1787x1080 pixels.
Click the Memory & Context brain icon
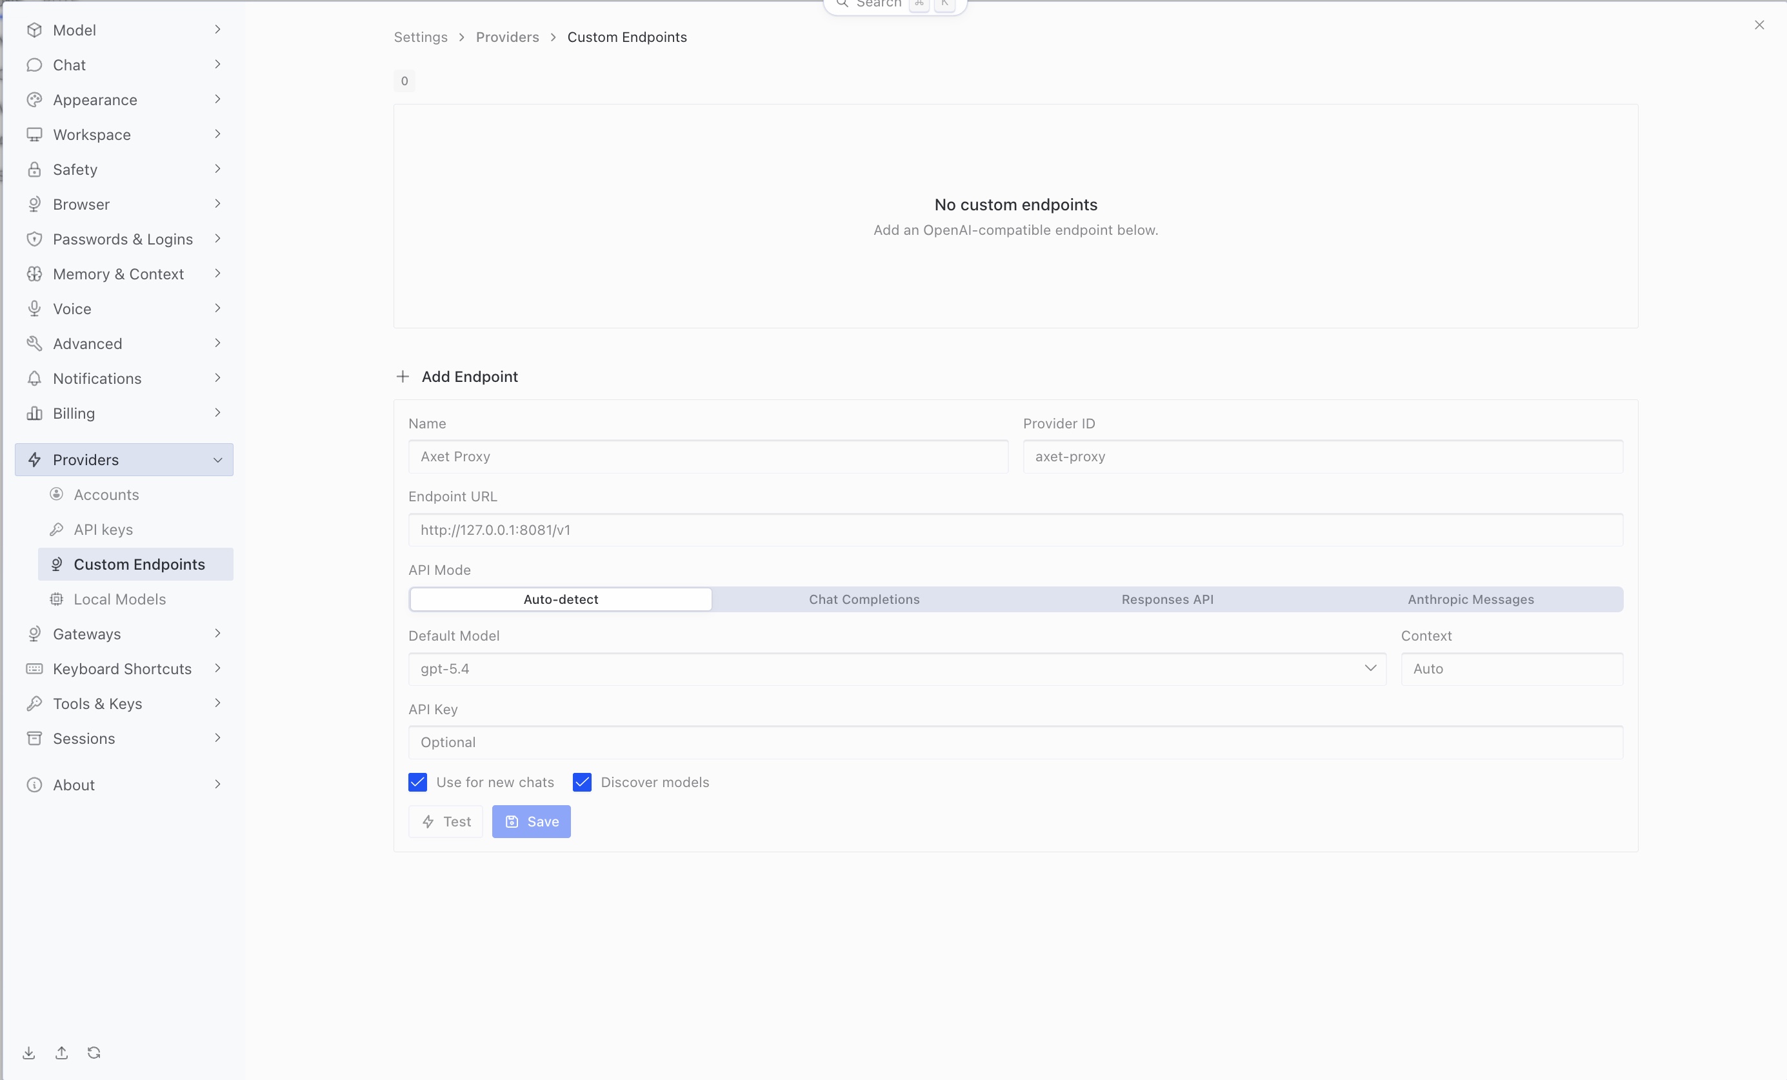click(34, 274)
